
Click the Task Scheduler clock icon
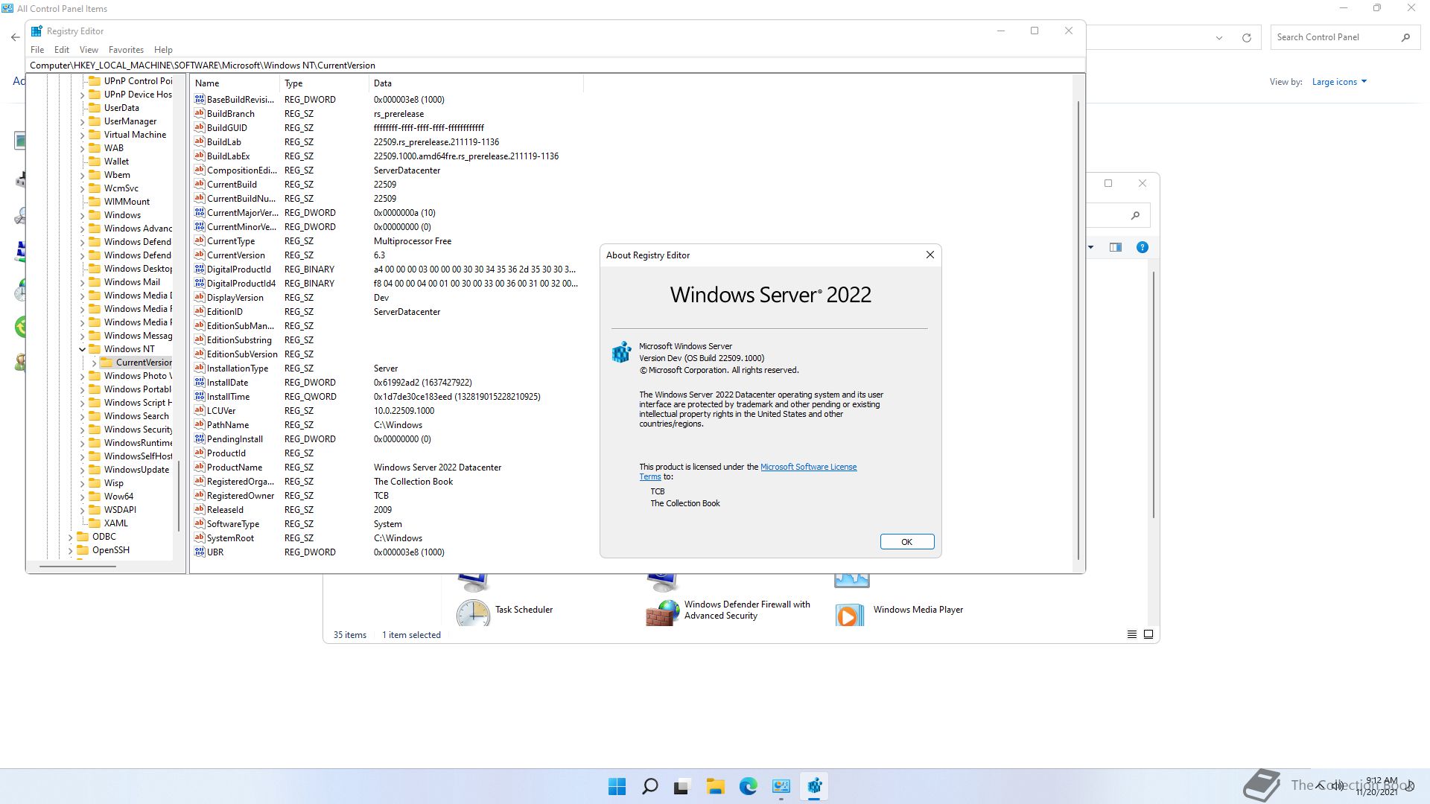click(x=473, y=613)
